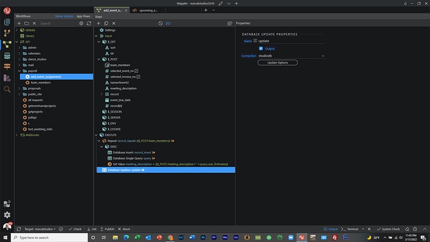
Task: Click the System Check button
Action: 388,229
